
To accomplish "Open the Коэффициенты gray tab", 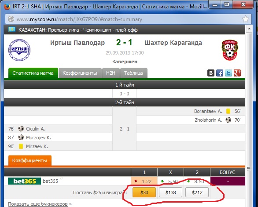I will tap(80, 73).
